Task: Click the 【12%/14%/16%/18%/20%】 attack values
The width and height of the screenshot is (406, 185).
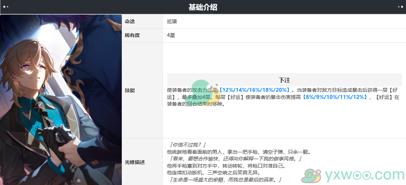Action: 255,90
